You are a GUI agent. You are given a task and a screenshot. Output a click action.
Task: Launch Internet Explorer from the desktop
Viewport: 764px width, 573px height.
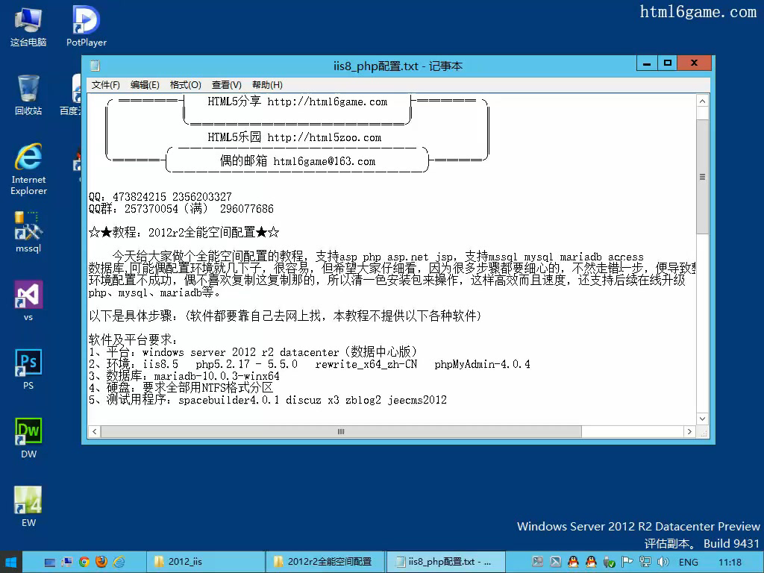pyautogui.click(x=29, y=169)
